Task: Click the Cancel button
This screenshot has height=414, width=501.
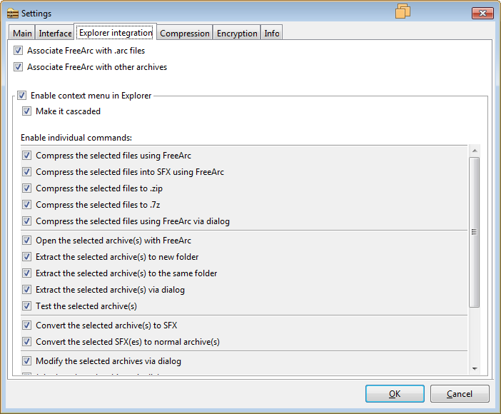Action: click(x=460, y=393)
